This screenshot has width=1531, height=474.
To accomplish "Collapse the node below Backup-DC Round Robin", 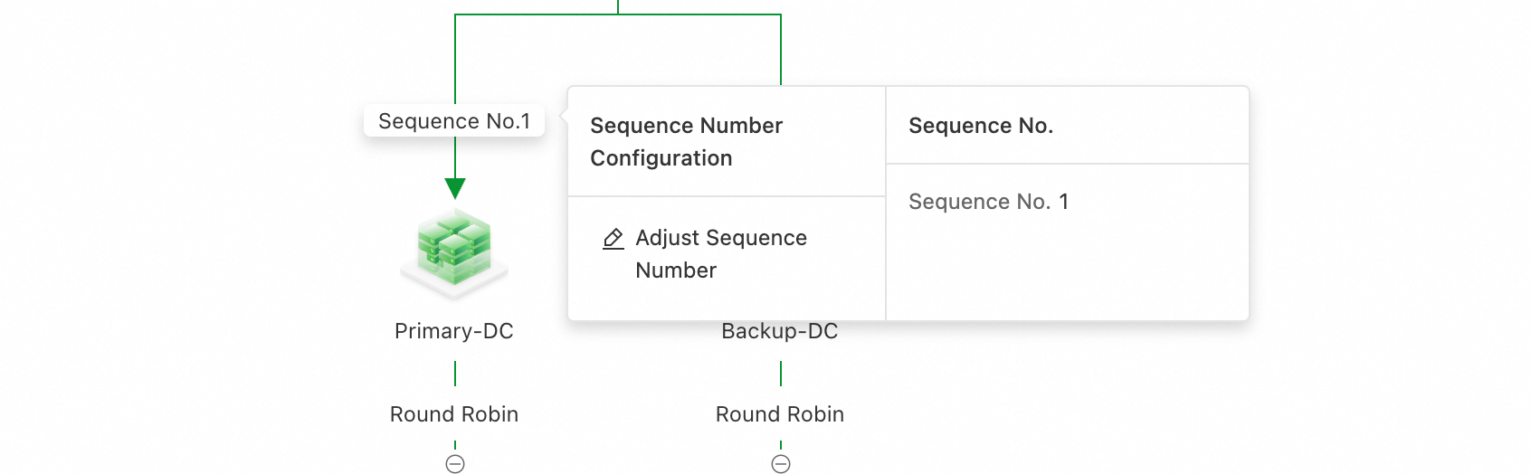I will click(x=781, y=464).
